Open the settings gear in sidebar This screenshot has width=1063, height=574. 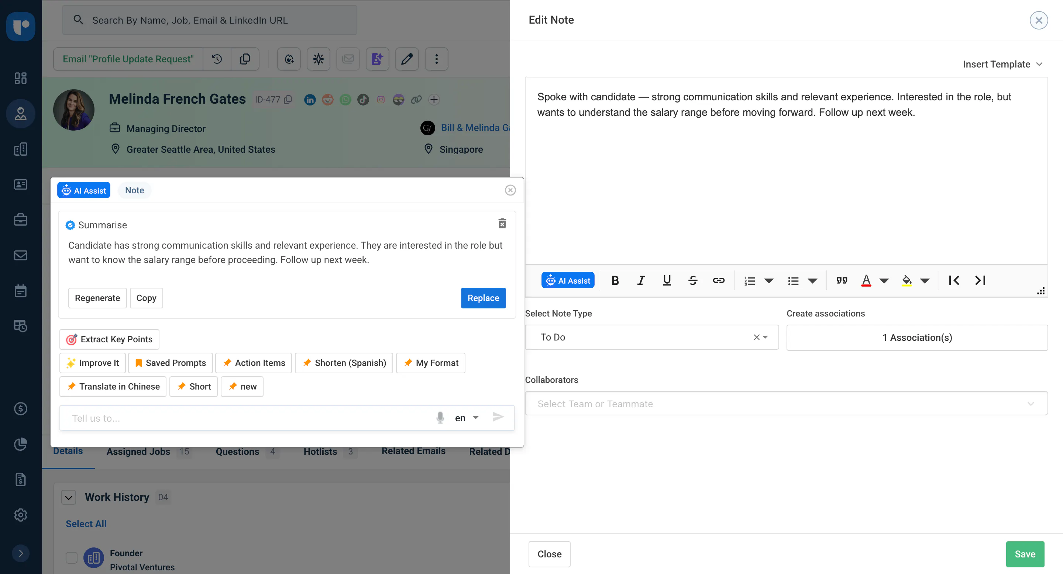pos(21,515)
